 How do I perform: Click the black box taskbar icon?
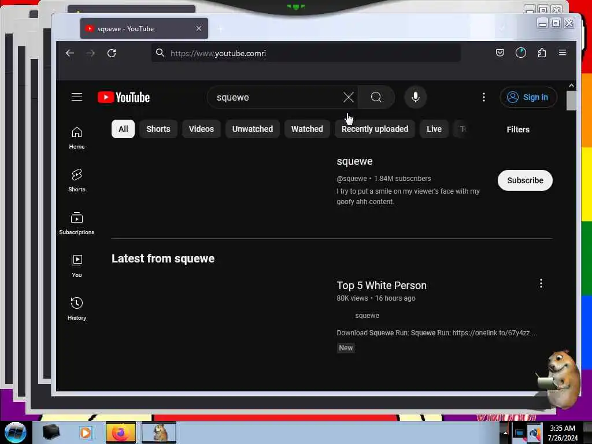pyautogui.click(x=51, y=432)
